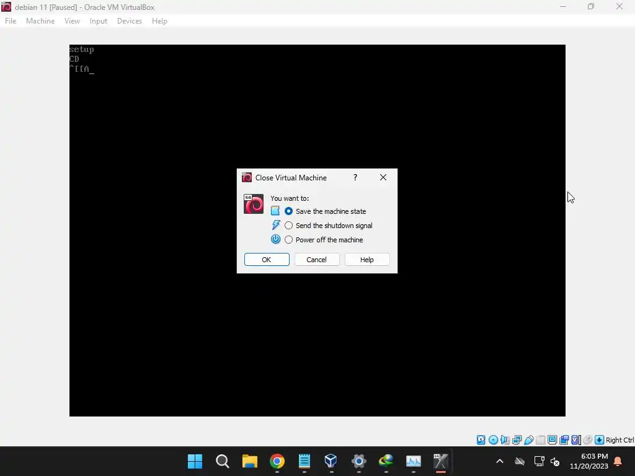Click the blue power off icon
The height and width of the screenshot is (476, 635).
[275, 239]
